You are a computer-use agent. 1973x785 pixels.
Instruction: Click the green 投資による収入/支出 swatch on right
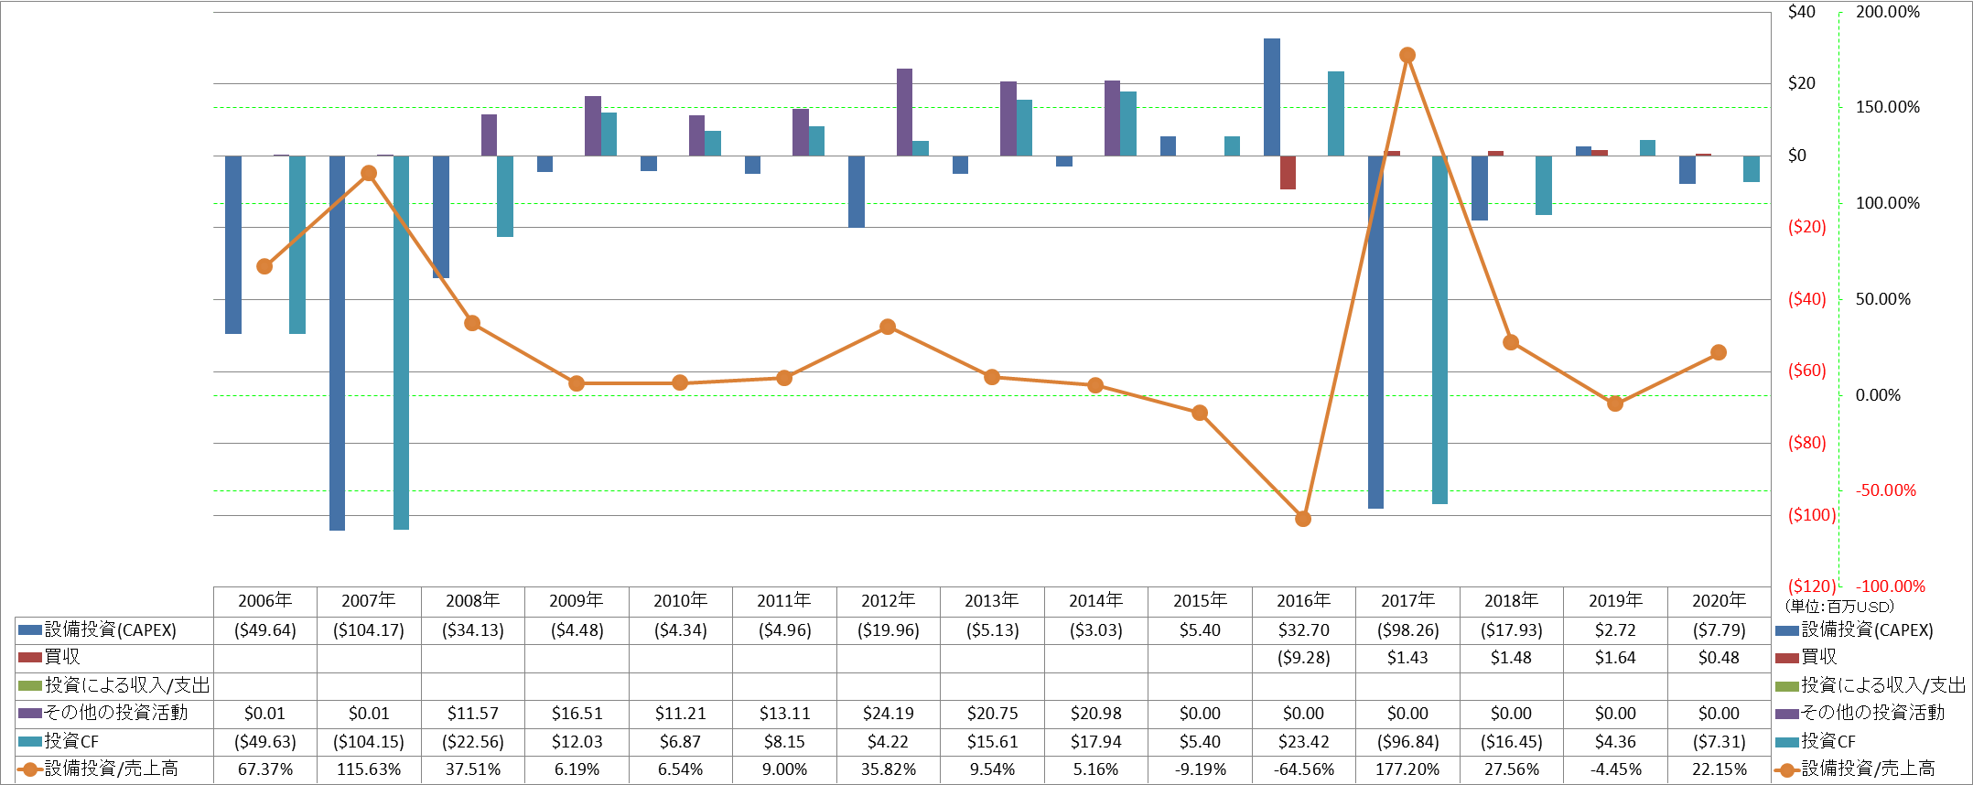(x=1787, y=686)
